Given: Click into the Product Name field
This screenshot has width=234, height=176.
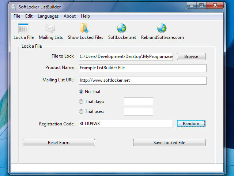Looking at the screenshot, I should 143,68.
